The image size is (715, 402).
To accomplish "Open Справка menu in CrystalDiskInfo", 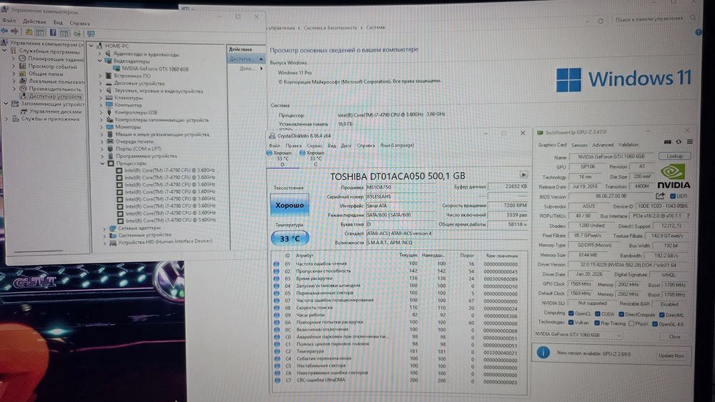I will click(365, 146).
